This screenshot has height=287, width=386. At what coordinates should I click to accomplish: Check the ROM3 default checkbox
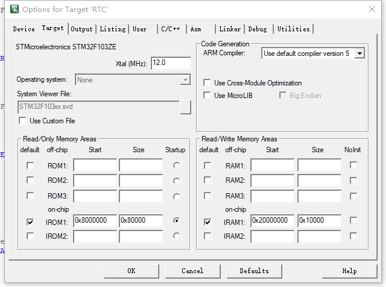[30, 196]
